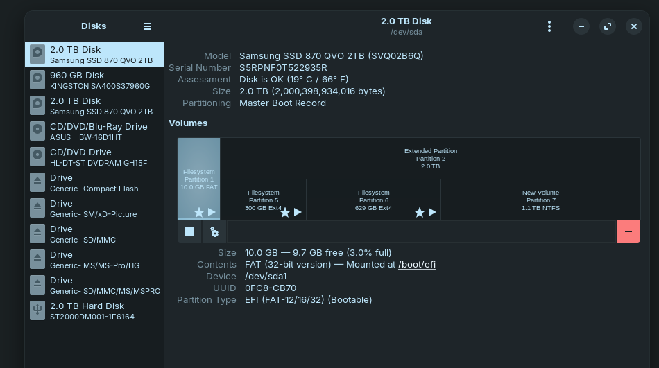Select the Generic SD/MMC/MS/MSPRO drive
Image resolution: width=659 pixels, height=368 pixels.
pyautogui.click(x=94, y=286)
